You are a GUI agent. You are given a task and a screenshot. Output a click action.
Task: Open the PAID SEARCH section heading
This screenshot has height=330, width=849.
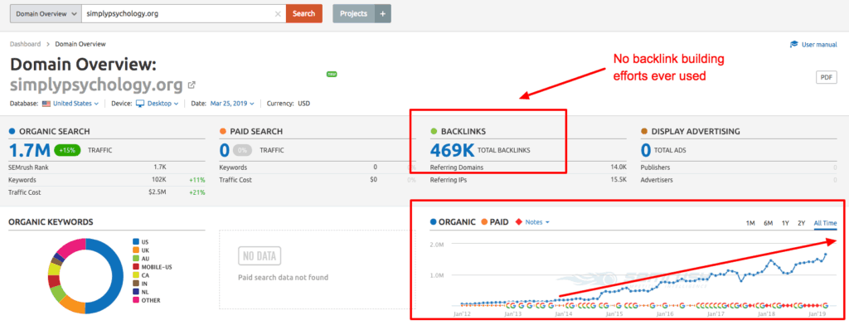(x=256, y=131)
